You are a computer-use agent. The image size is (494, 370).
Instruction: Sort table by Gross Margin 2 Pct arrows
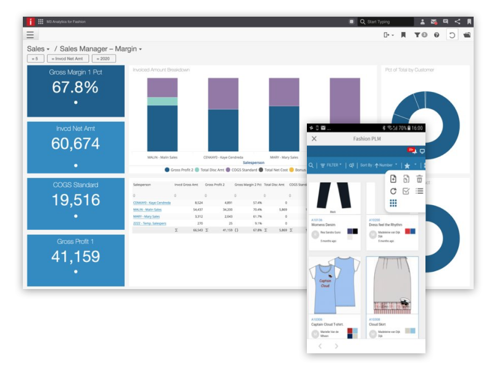click(x=235, y=196)
